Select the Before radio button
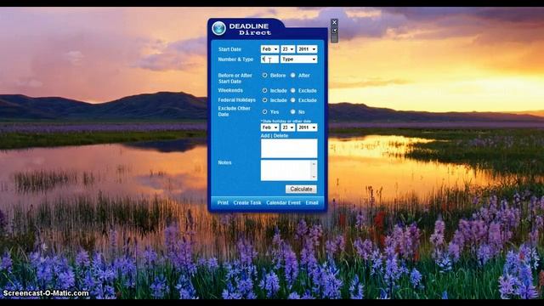Image resolution: width=544 pixels, height=306 pixels. 264,76
